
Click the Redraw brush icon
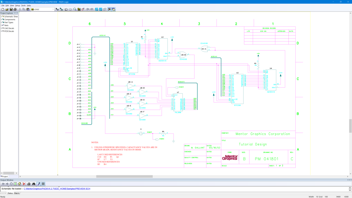(83, 9)
